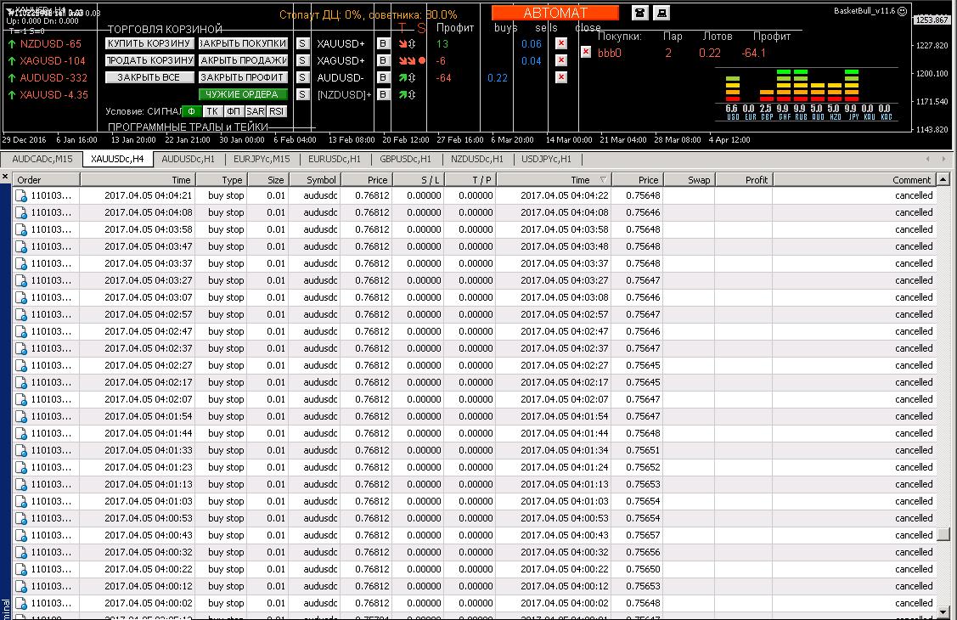Screen dimensions: 957x620
Task: Toggle the ЧУЖИЕ ОРДЕРА green button
Action: tap(243, 94)
